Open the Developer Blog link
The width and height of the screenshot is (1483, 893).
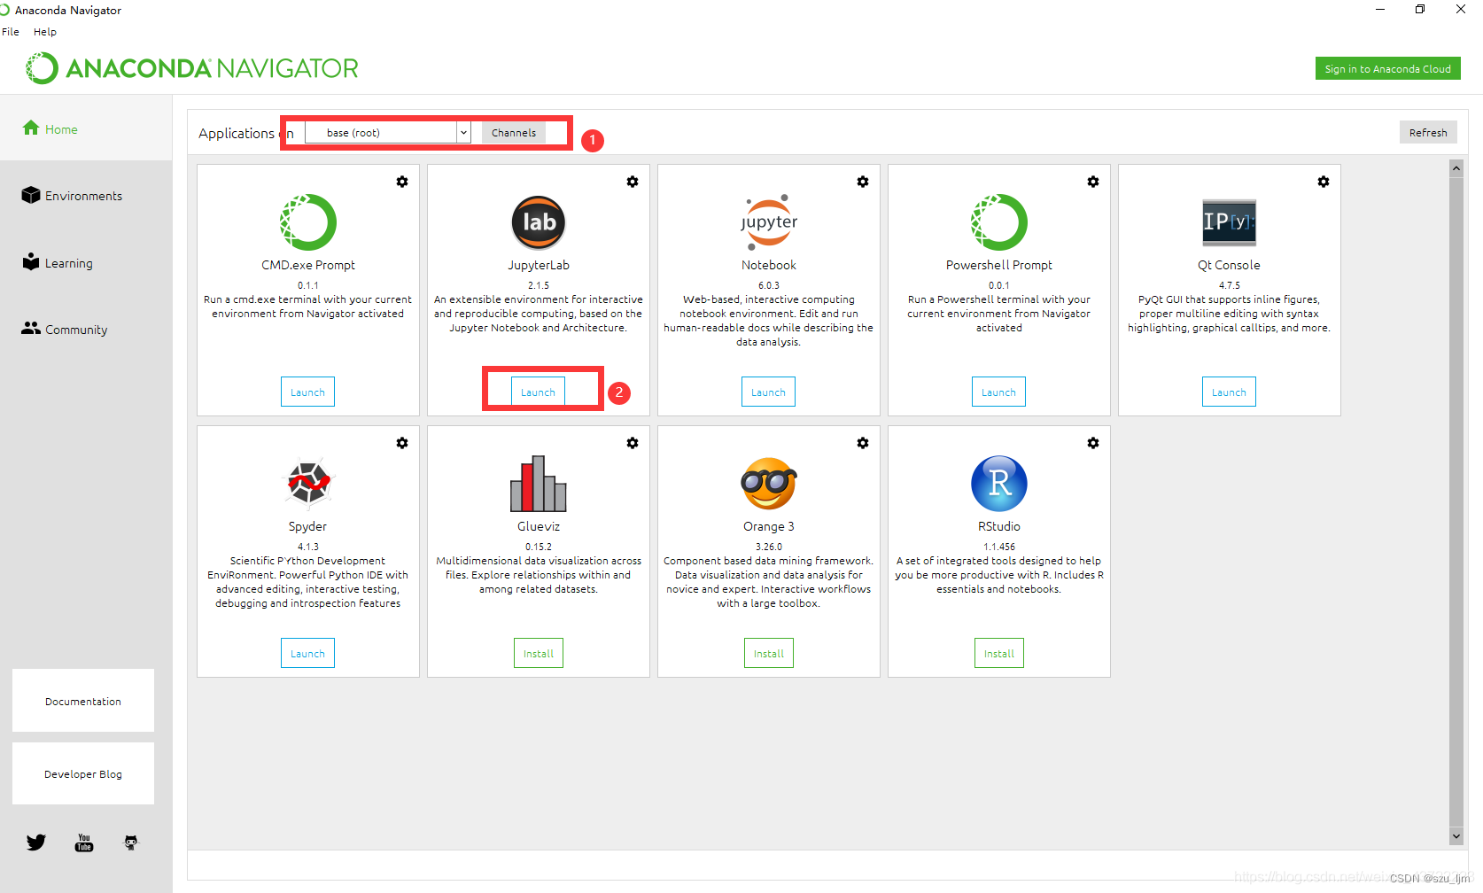click(x=83, y=773)
